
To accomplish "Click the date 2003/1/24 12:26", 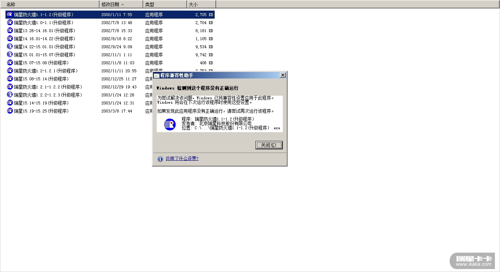I will point(118,95).
